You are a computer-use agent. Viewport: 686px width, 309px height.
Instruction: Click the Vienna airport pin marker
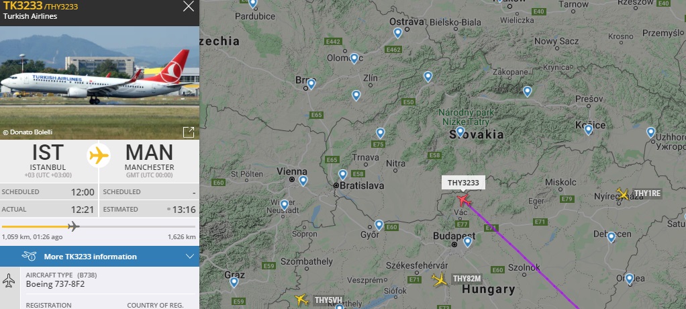point(303,181)
